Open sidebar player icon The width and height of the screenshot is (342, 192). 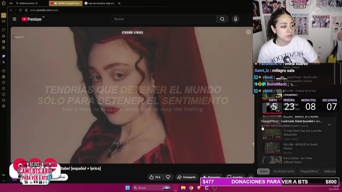point(4,71)
